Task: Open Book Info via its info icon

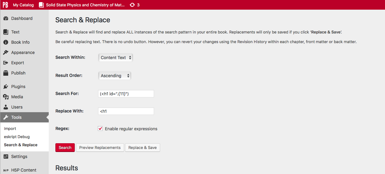Action: pyautogui.click(x=6, y=42)
